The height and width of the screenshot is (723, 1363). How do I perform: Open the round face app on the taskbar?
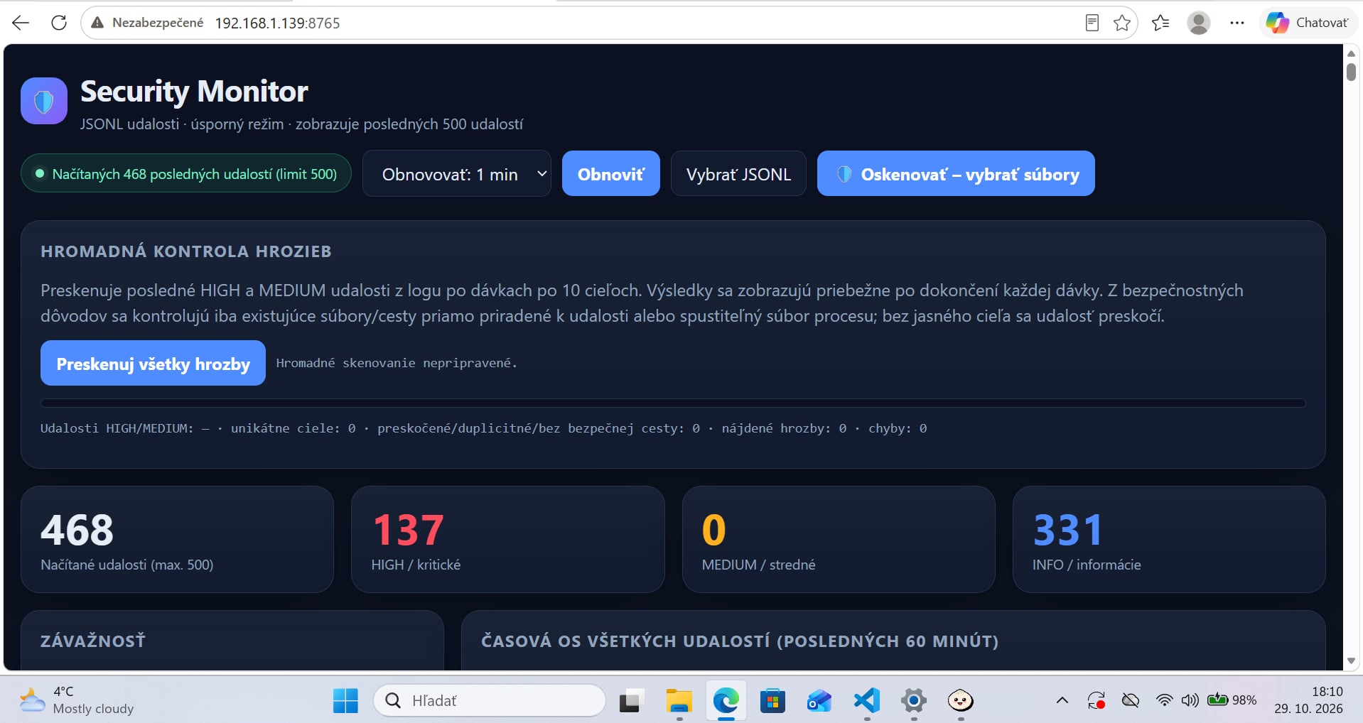coord(961,701)
